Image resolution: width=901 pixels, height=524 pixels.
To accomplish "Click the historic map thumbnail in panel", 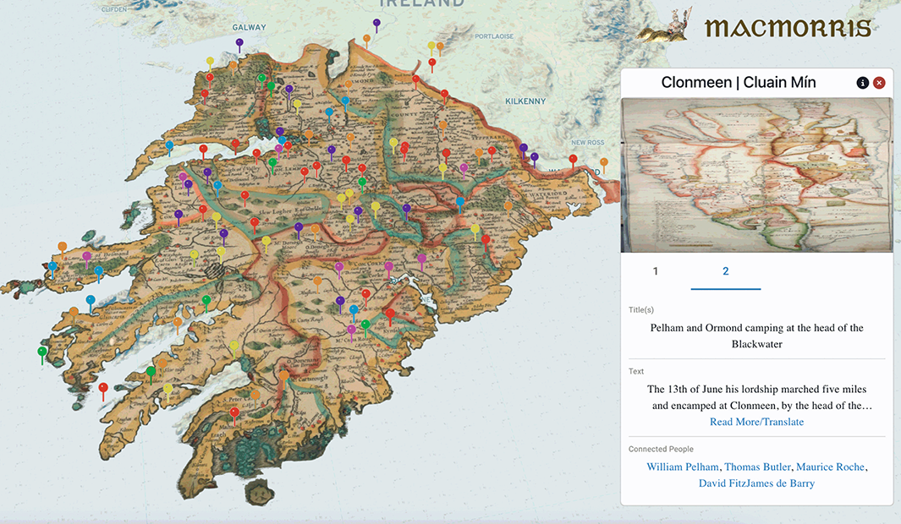I will tap(757, 175).
